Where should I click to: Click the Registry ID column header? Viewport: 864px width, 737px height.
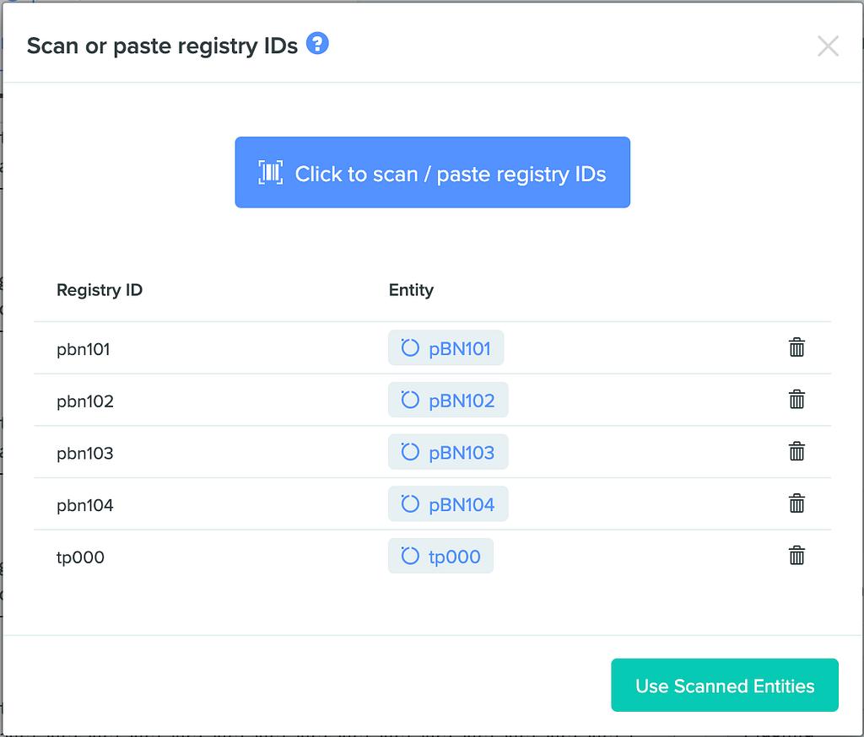click(x=100, y=290)
